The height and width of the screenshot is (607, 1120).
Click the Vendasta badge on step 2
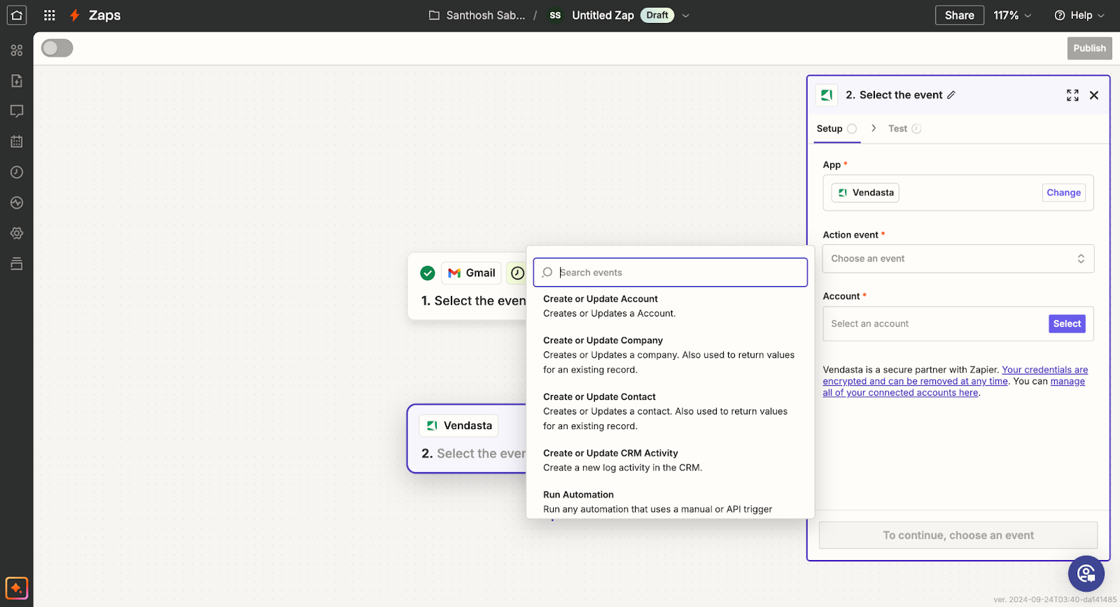coord(459,426)
